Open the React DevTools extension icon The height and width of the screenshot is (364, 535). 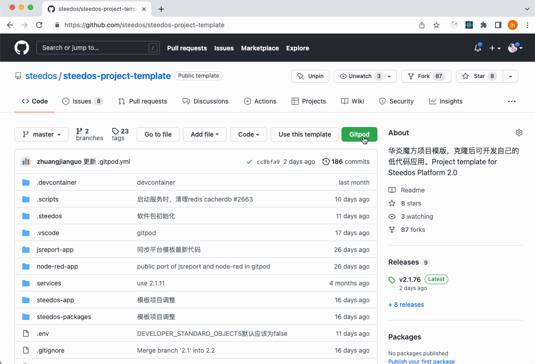pos(469,25)
